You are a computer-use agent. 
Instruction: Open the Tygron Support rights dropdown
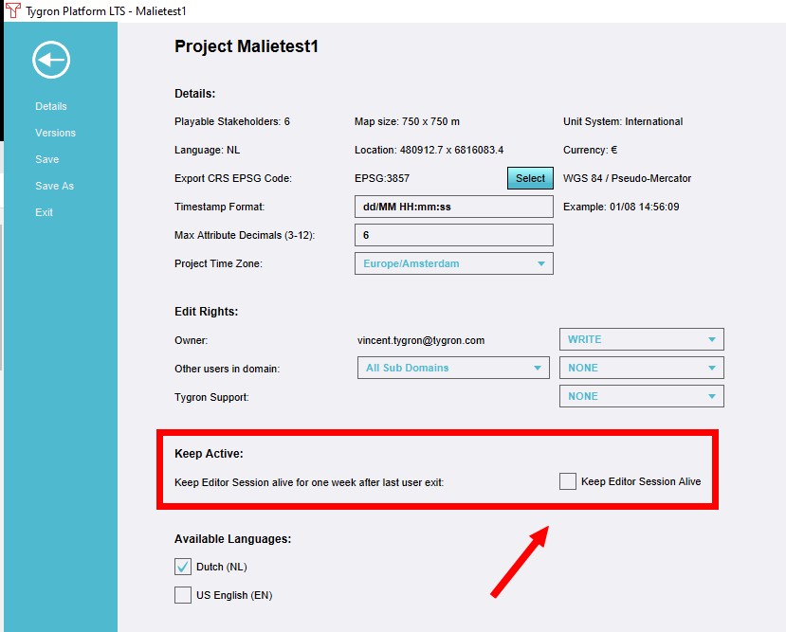641,396
